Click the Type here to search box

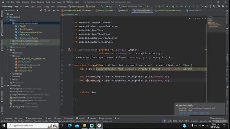click(x=33, y=126)
